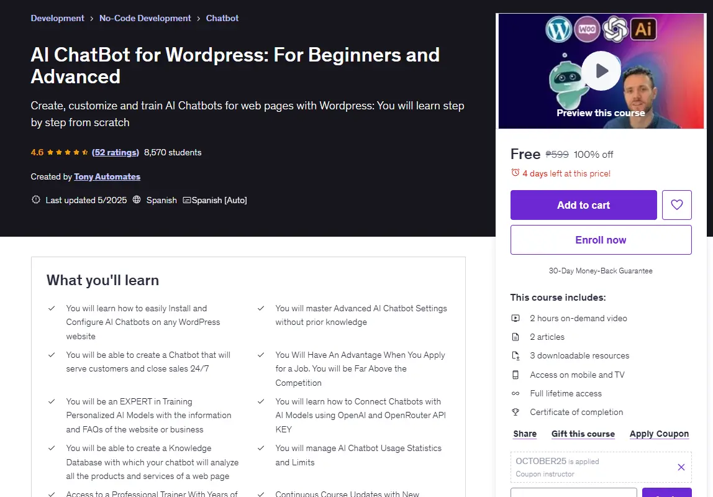Screen dimensions: 713x497
Task: Click '30-Day Money-Back Guarantee' text
Action: click(601, 270)
